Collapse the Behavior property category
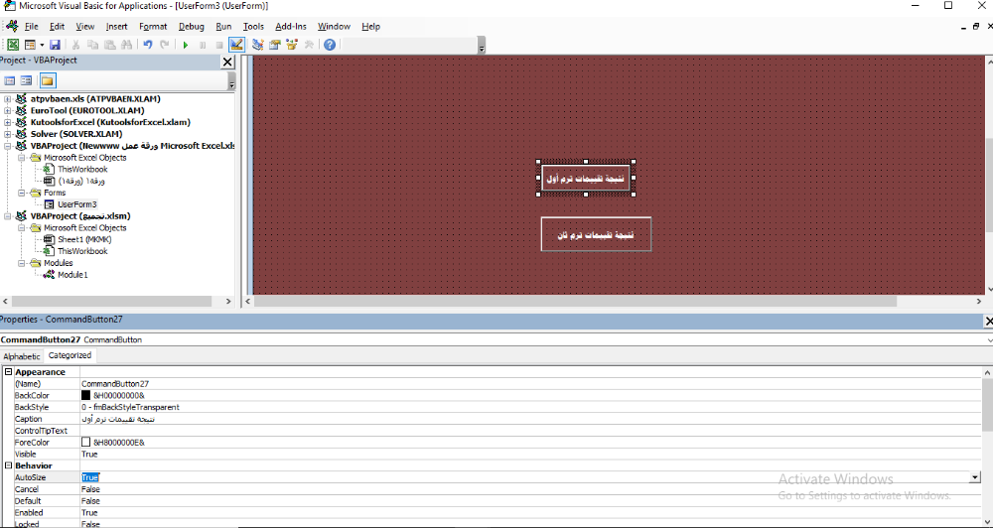The width and height of the screenshot is (993, 528). pyautogui.click(x=8, y=465)
